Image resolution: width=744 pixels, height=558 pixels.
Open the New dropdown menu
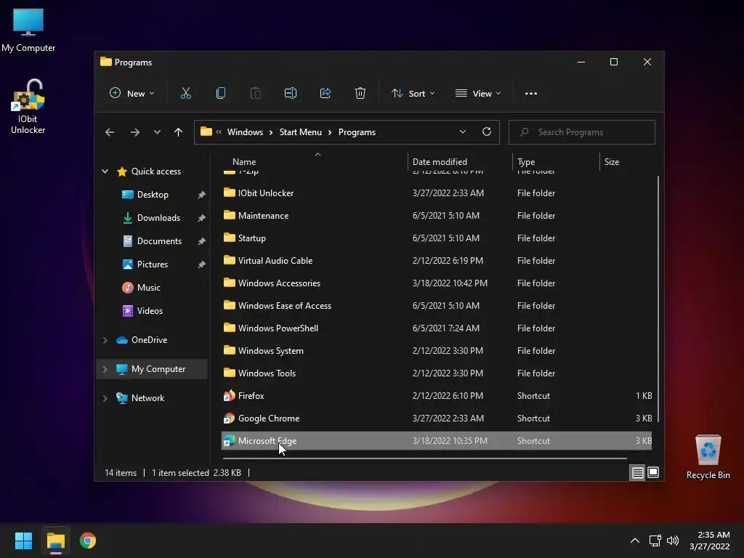pyautogui.click(x=132, y=94)
